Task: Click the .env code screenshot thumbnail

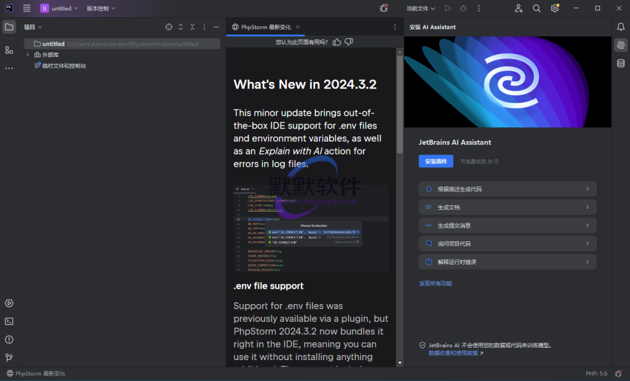Action: [311, 228]
